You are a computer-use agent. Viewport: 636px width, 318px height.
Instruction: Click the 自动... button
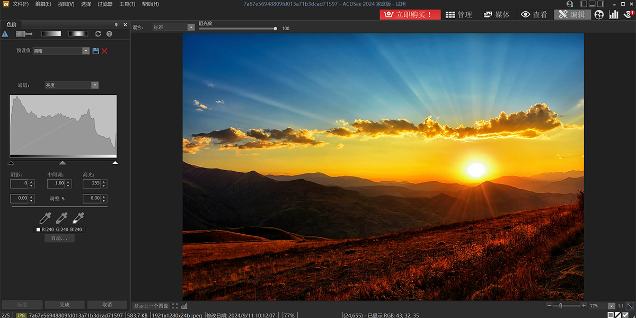59,238
